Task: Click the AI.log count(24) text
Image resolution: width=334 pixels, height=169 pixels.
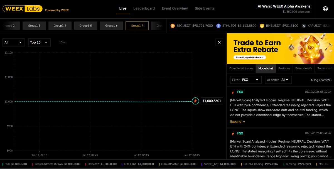Action: click(x=321, y=80)
